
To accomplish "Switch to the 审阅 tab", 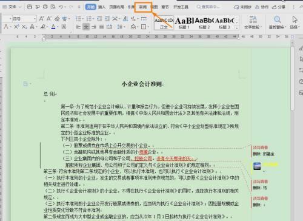I will click(143, 7).
